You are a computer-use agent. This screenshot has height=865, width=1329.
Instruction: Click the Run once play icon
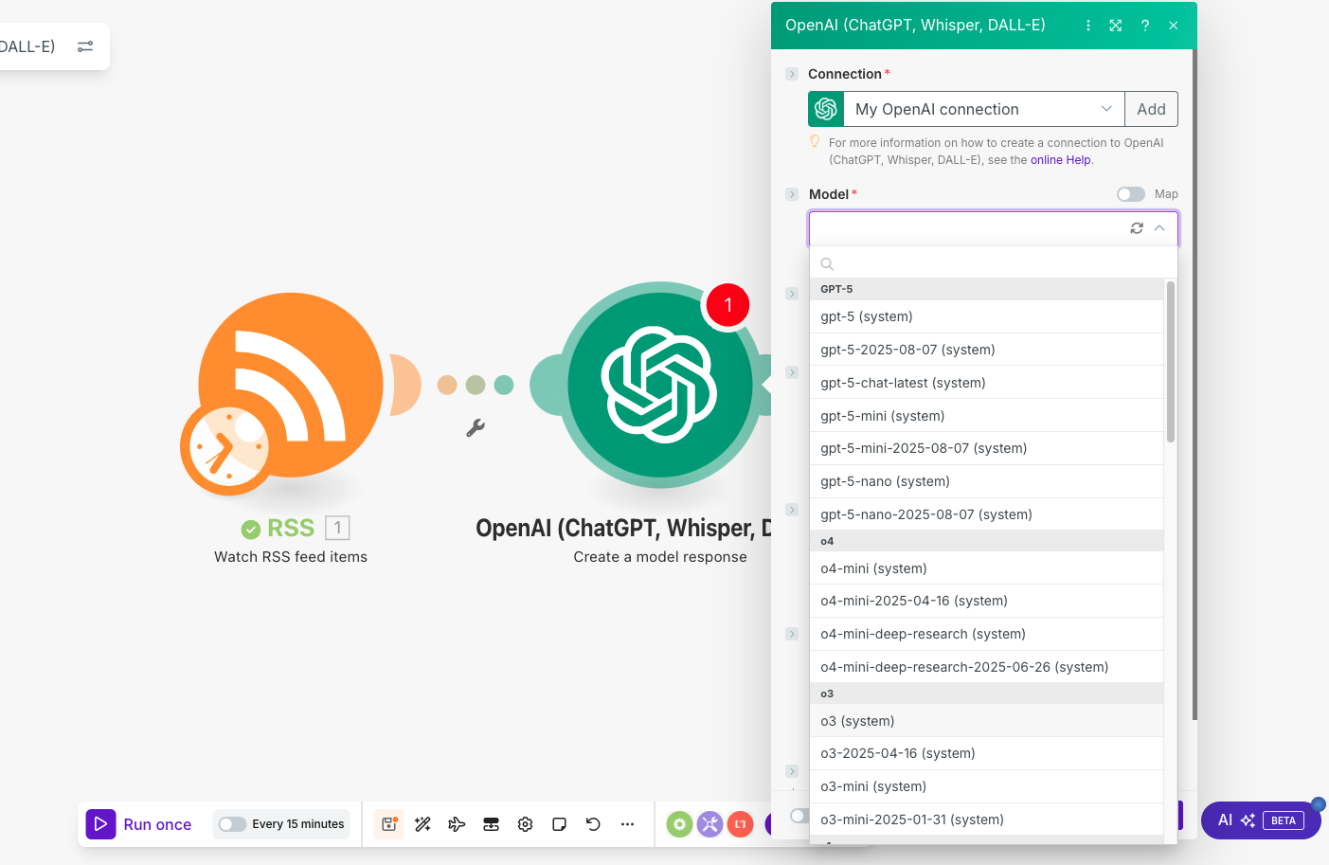click(x=100, y=824)
